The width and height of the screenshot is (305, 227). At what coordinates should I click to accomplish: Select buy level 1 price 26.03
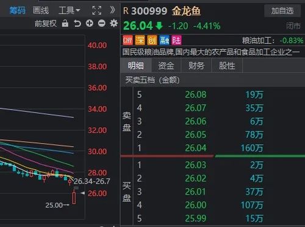[x=196, y=165]
